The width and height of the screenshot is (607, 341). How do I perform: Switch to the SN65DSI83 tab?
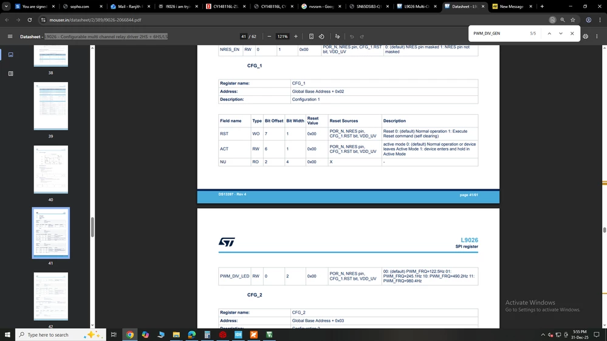(x=369, y=6)
